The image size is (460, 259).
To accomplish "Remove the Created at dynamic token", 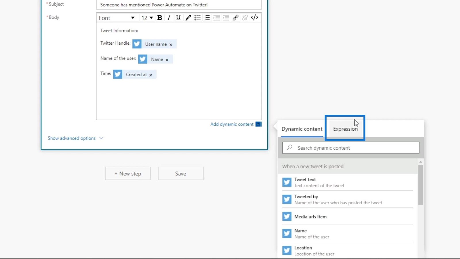I will (x=151, y=75).
